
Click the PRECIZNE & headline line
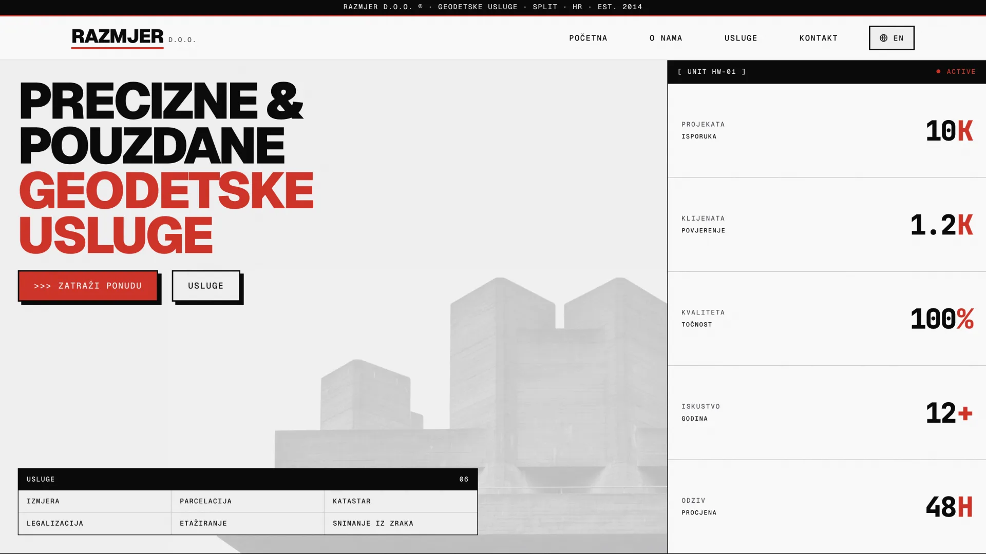pyautogui.click(x=161, y=101)
